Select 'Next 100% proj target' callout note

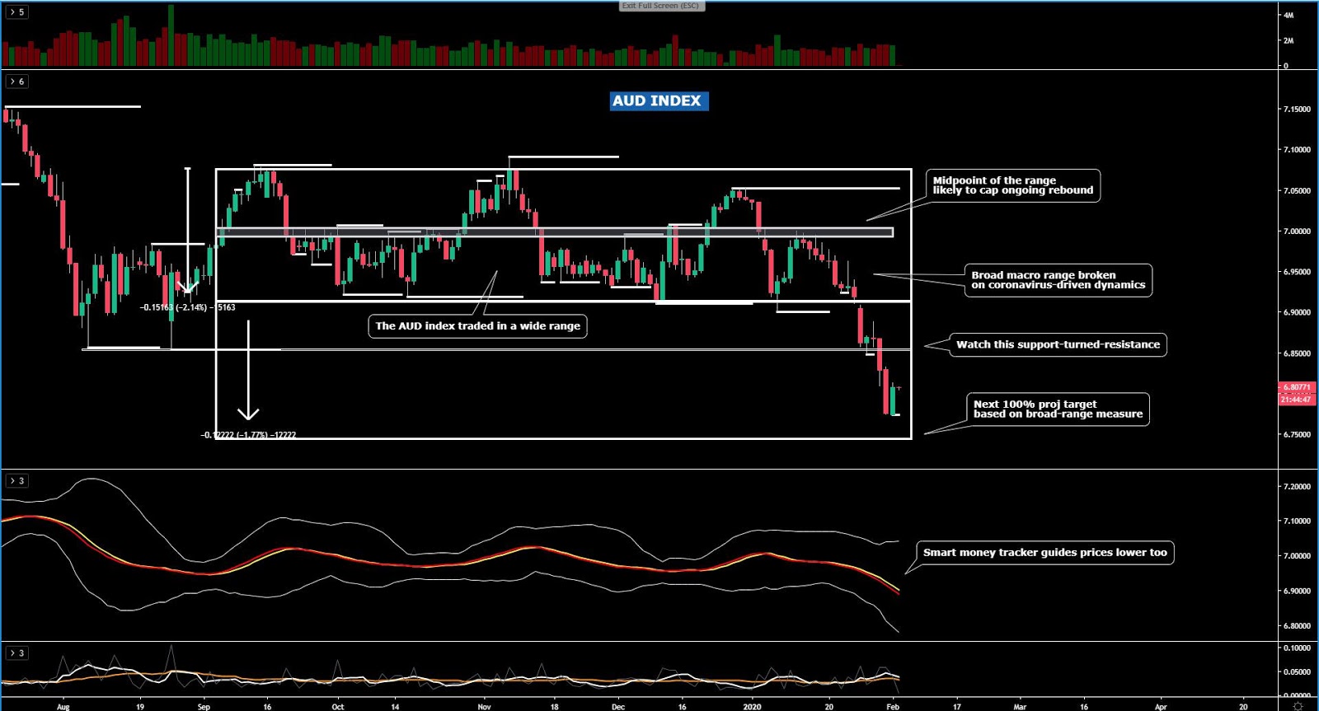[1058, 409]
